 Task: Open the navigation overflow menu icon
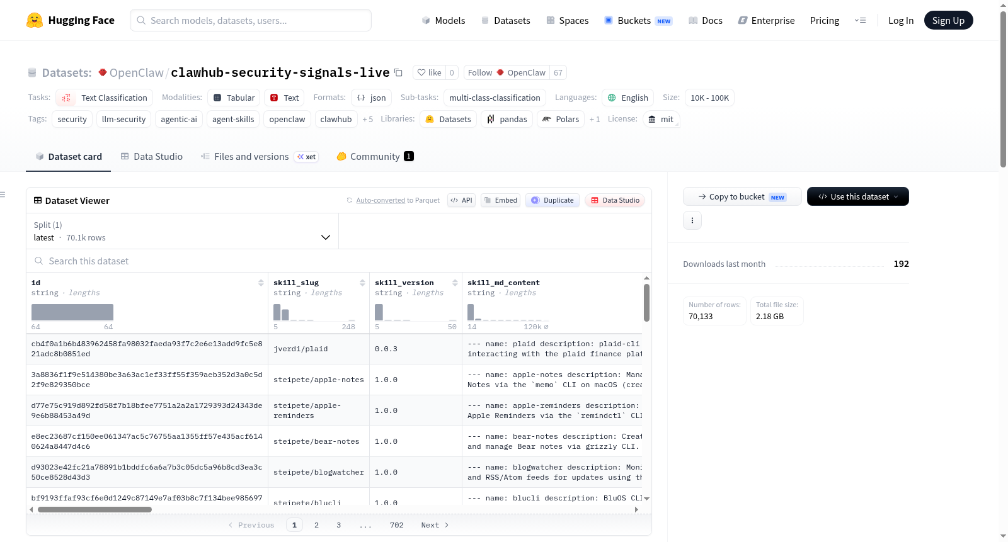(x=860, y=20)
